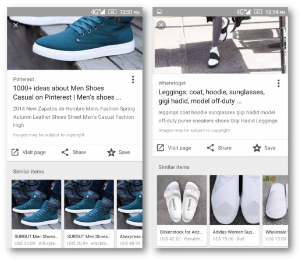
Task: Click the Wheretoget source label
Action: click(172, 83)
